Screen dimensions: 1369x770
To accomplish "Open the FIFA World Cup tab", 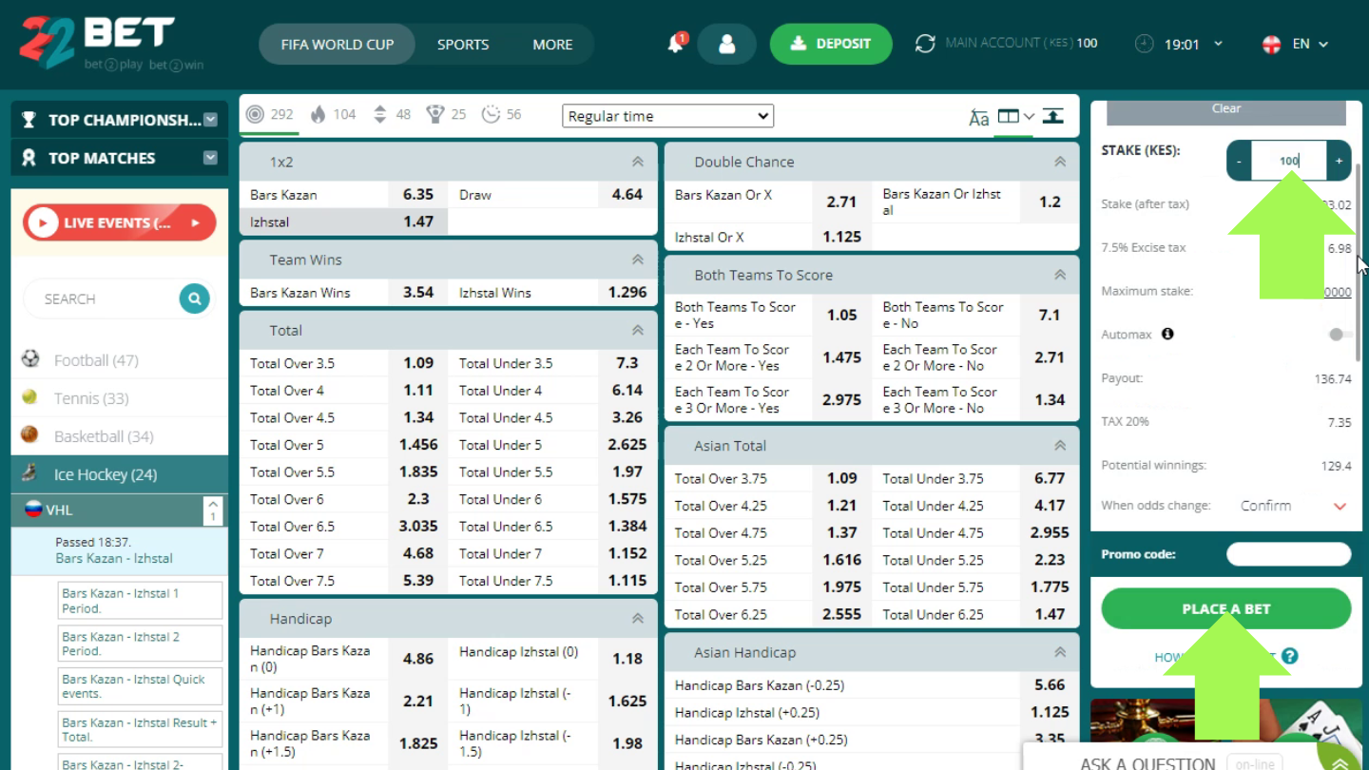I will tap(337, 44).
